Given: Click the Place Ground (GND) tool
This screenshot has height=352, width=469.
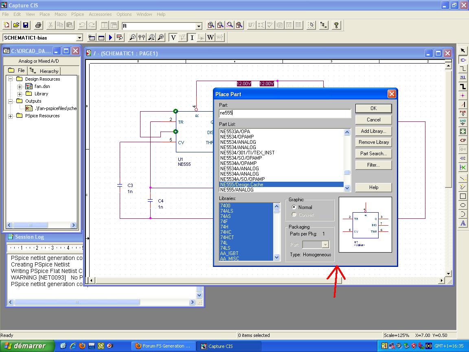Looking at the screenshot, I should [463, 122].
